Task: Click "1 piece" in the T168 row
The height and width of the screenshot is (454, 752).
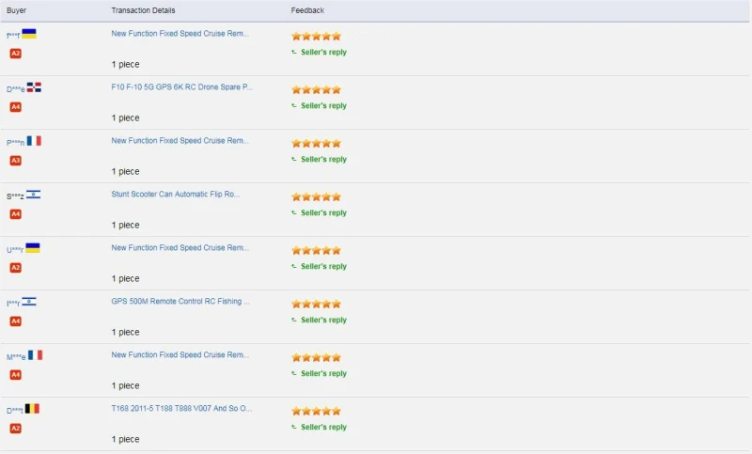Action: click(126, 439)
